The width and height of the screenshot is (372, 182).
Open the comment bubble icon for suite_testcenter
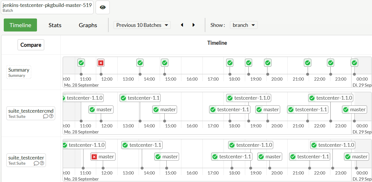tap(36, 163)
